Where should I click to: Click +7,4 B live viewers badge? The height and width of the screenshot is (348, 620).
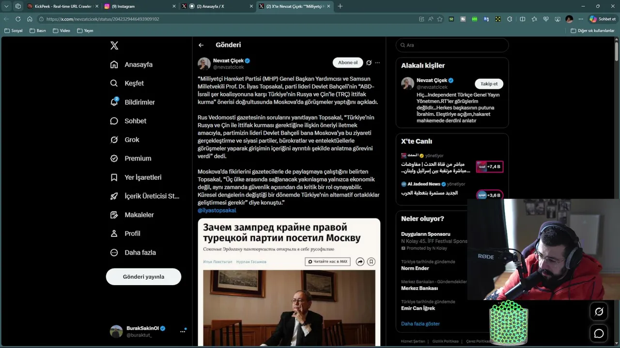490,167
